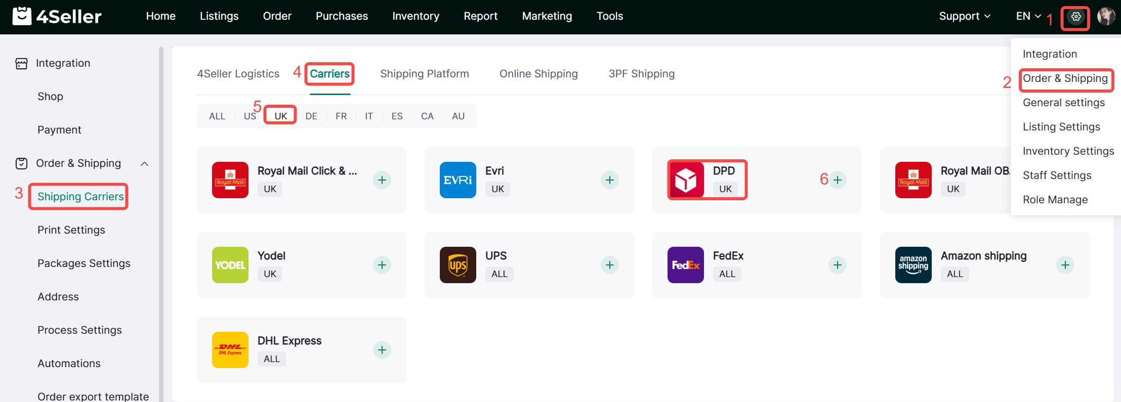Open the Inventory menu in top navigation
Image resolution: width=1121 pixels, height=402 pixels.
click(416, 16)
